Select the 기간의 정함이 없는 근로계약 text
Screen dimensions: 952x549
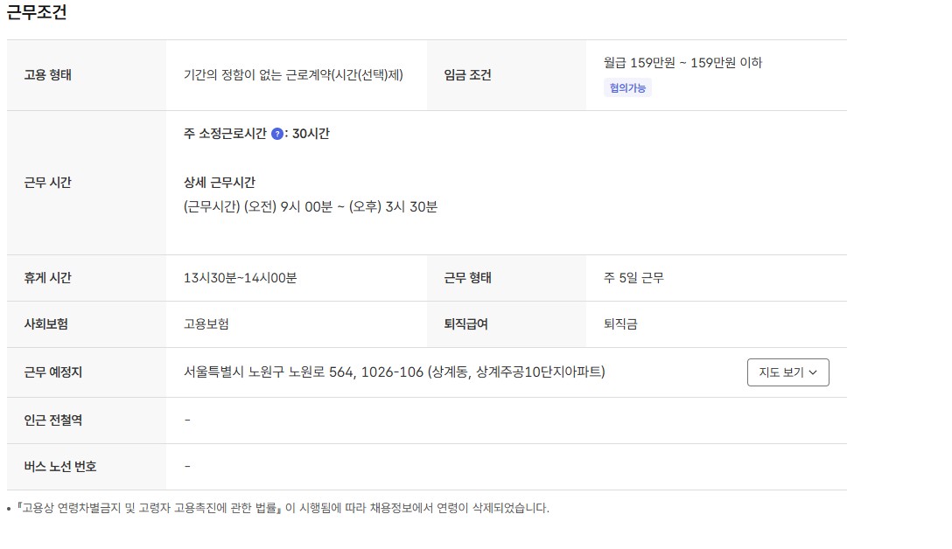[293, 75]
